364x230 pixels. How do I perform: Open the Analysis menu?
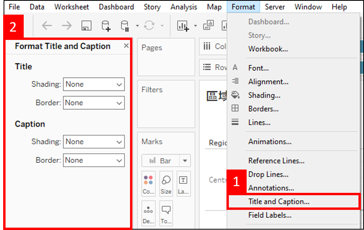point(184,7)
